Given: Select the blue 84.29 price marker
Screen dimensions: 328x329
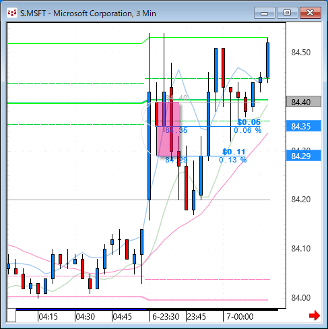Looking at the screenshot, I should (x=304, y=156).
